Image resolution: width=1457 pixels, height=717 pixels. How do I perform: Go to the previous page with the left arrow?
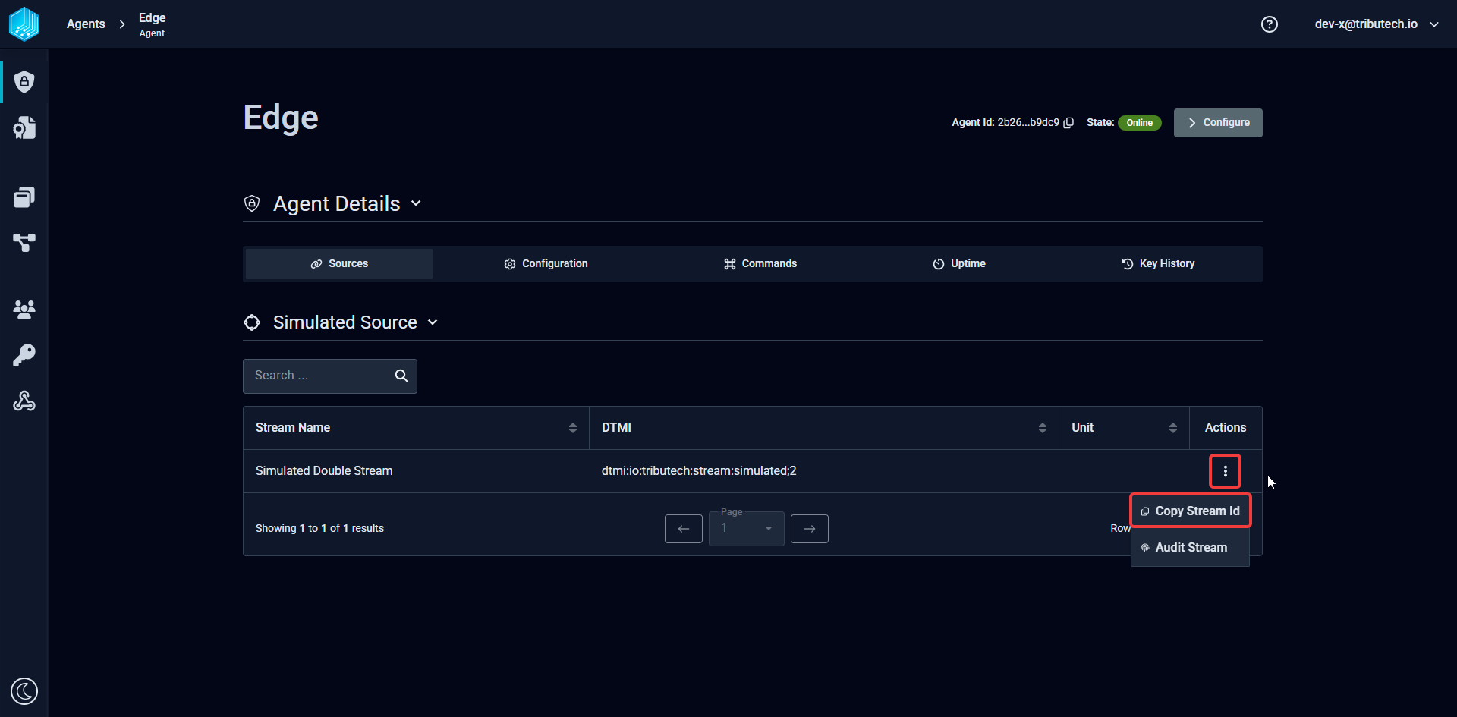(x=684, y=529)
